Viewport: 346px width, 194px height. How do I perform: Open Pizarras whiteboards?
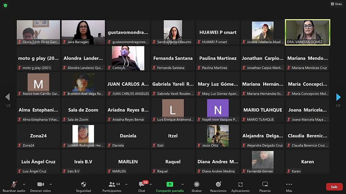click(265, 184)
